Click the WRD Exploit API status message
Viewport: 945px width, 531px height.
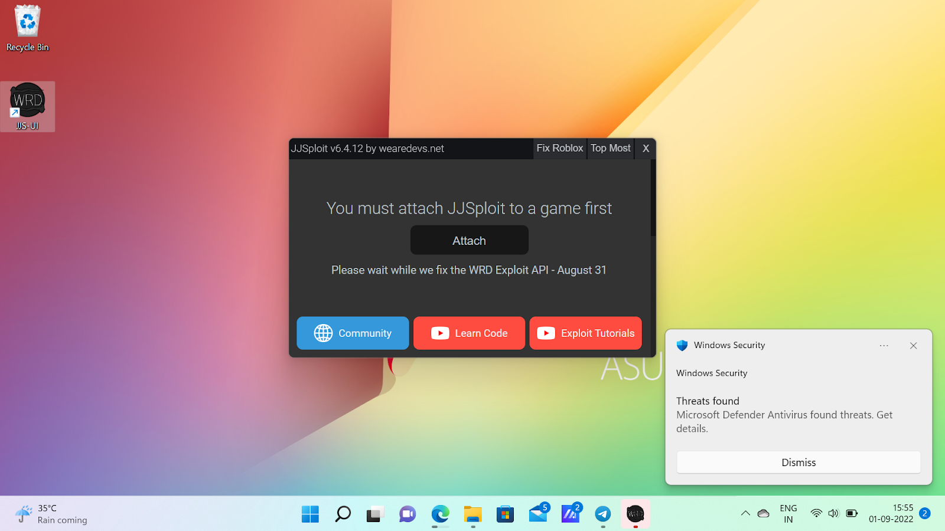pyautogui.click(x=469, y=270)
